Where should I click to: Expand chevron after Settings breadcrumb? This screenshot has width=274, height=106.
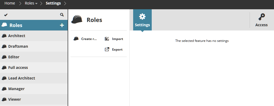(x=65, y=3)
